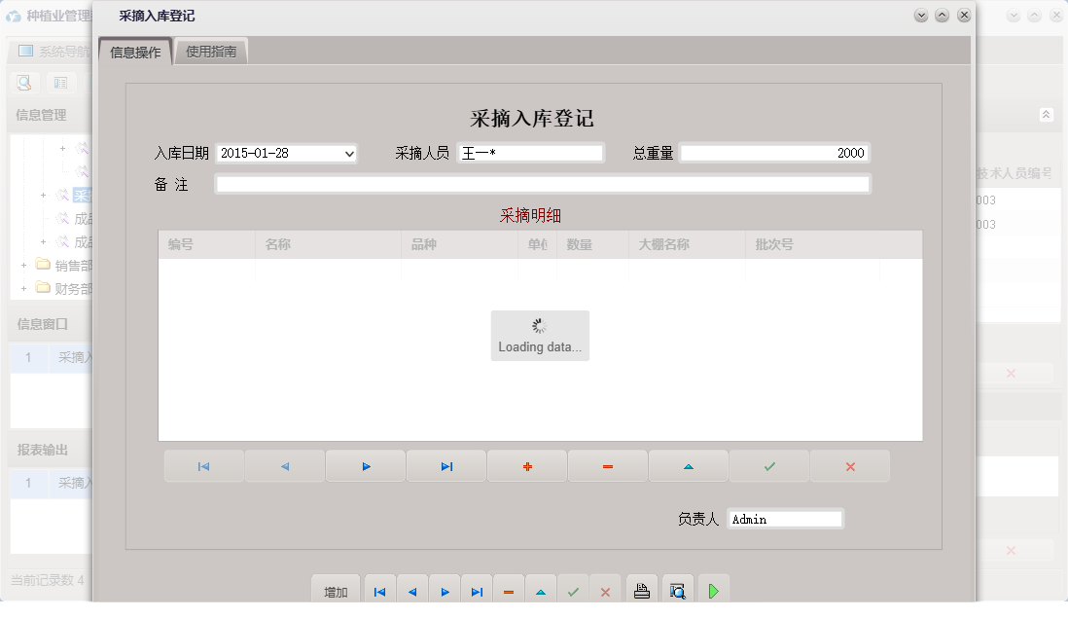Print the 采摘入库登记 form

[641, 588]
